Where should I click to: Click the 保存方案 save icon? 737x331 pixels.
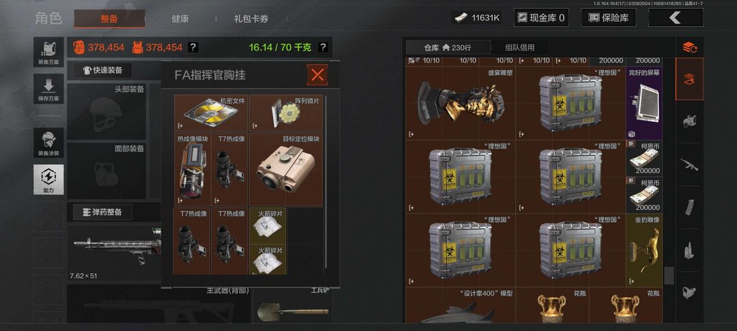coord(48,89)
